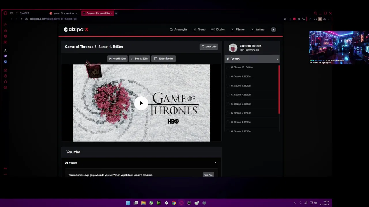Open the dizipal user profile icon

[x=273, y=30]
